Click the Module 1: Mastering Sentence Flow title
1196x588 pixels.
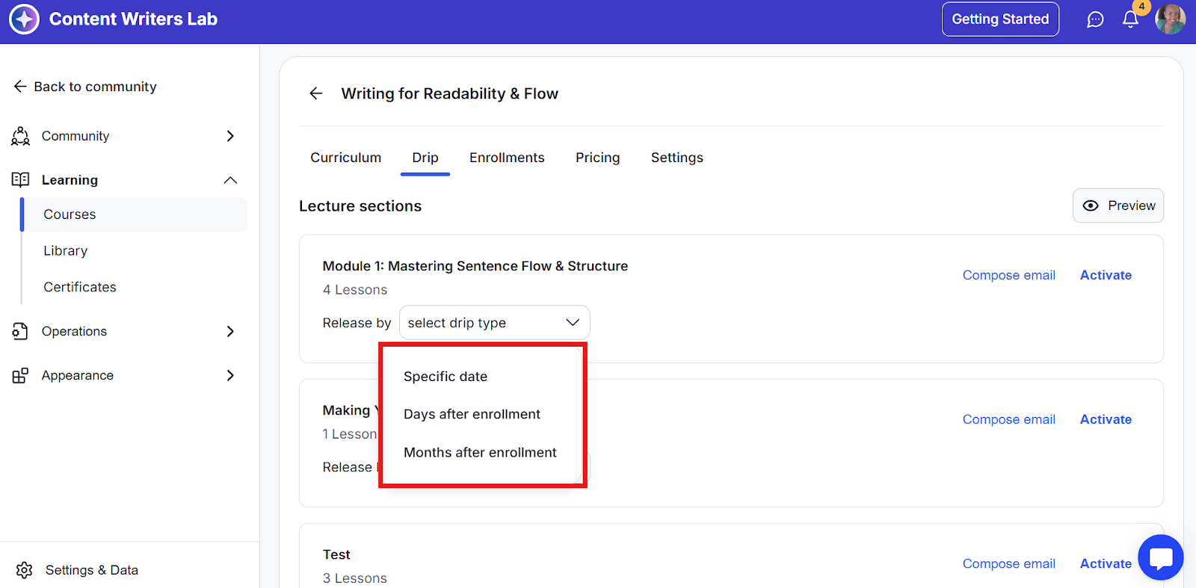475,266
